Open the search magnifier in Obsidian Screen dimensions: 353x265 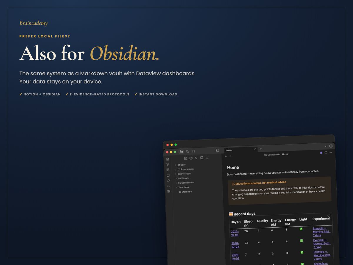tap(187, 151)
